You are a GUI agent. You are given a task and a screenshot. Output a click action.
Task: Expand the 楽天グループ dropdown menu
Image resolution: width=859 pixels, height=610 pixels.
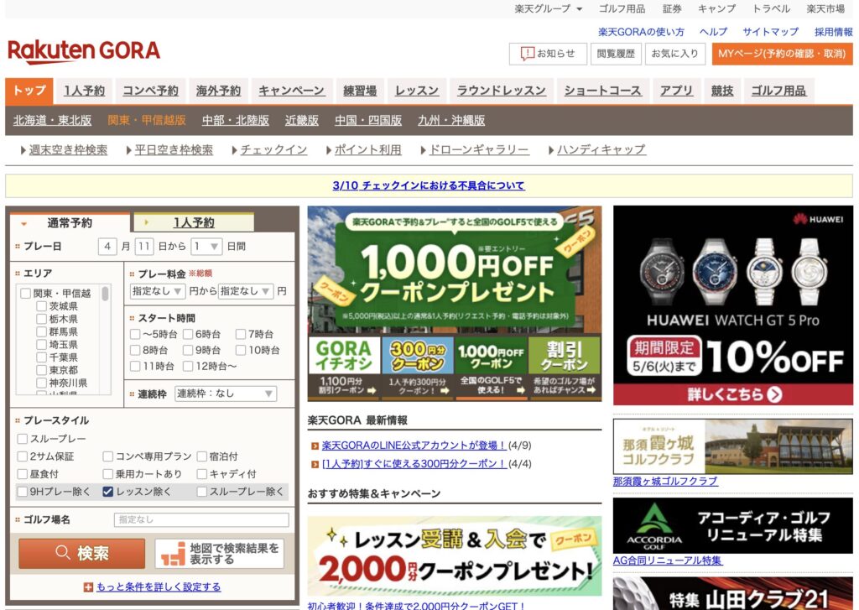pos(549,8)
